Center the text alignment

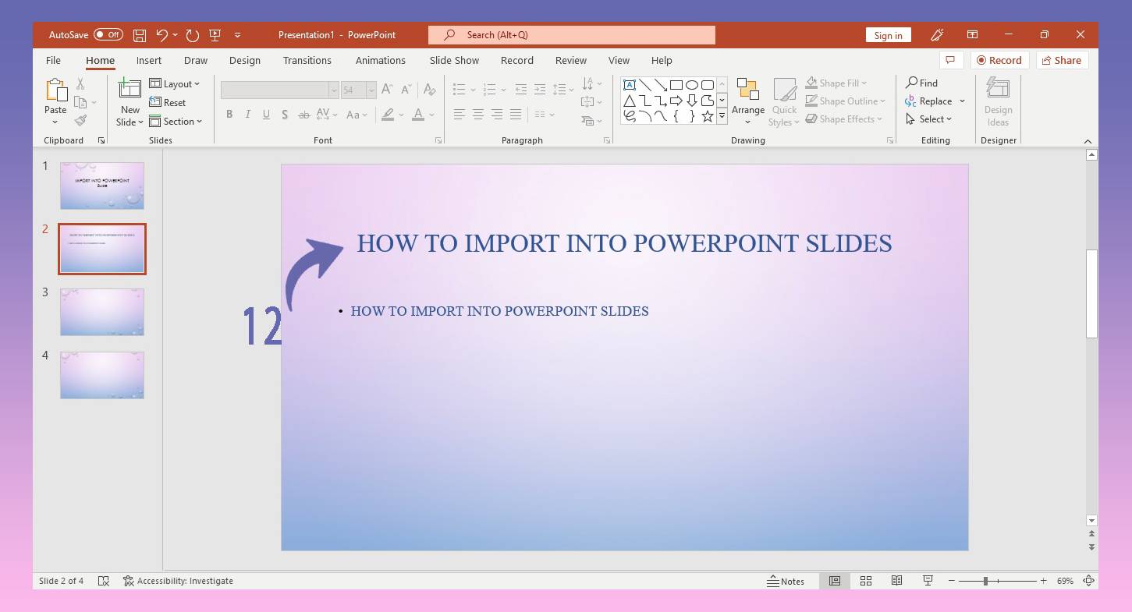[x=478, y=115]
